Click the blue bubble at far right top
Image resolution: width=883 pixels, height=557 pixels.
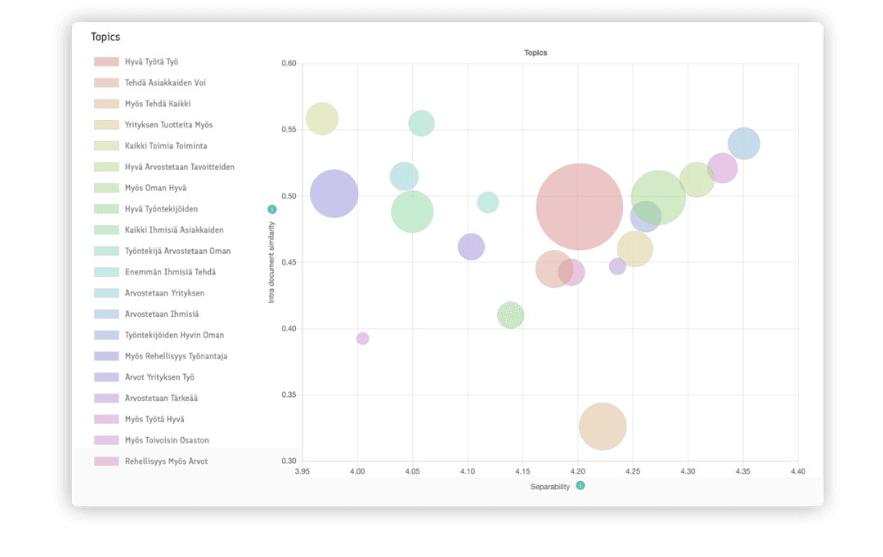(743, 144)
